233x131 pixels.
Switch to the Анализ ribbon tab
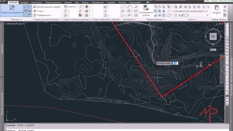tap(68, 3)
